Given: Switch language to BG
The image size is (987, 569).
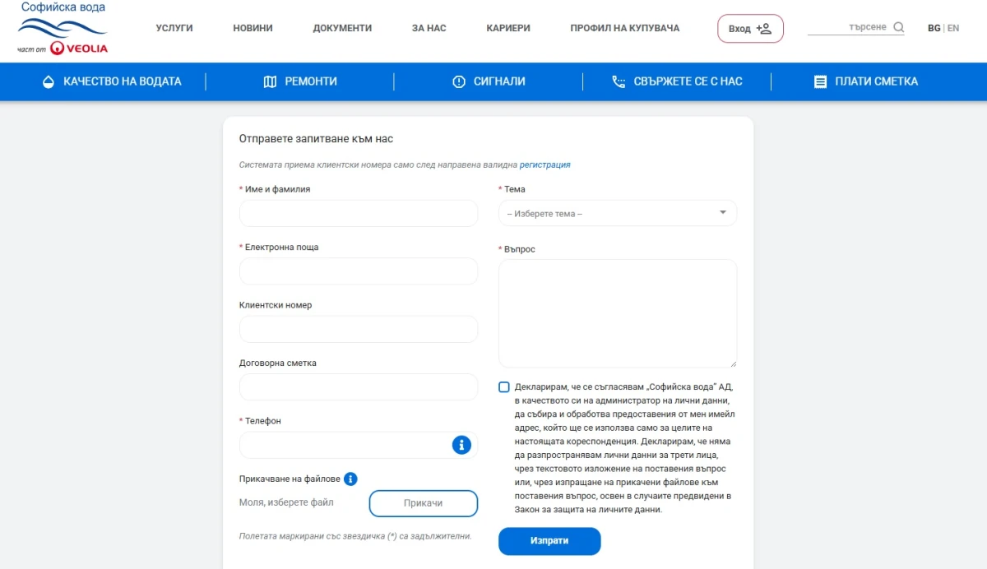Looking at the screenshot, I should coord(934,28).
